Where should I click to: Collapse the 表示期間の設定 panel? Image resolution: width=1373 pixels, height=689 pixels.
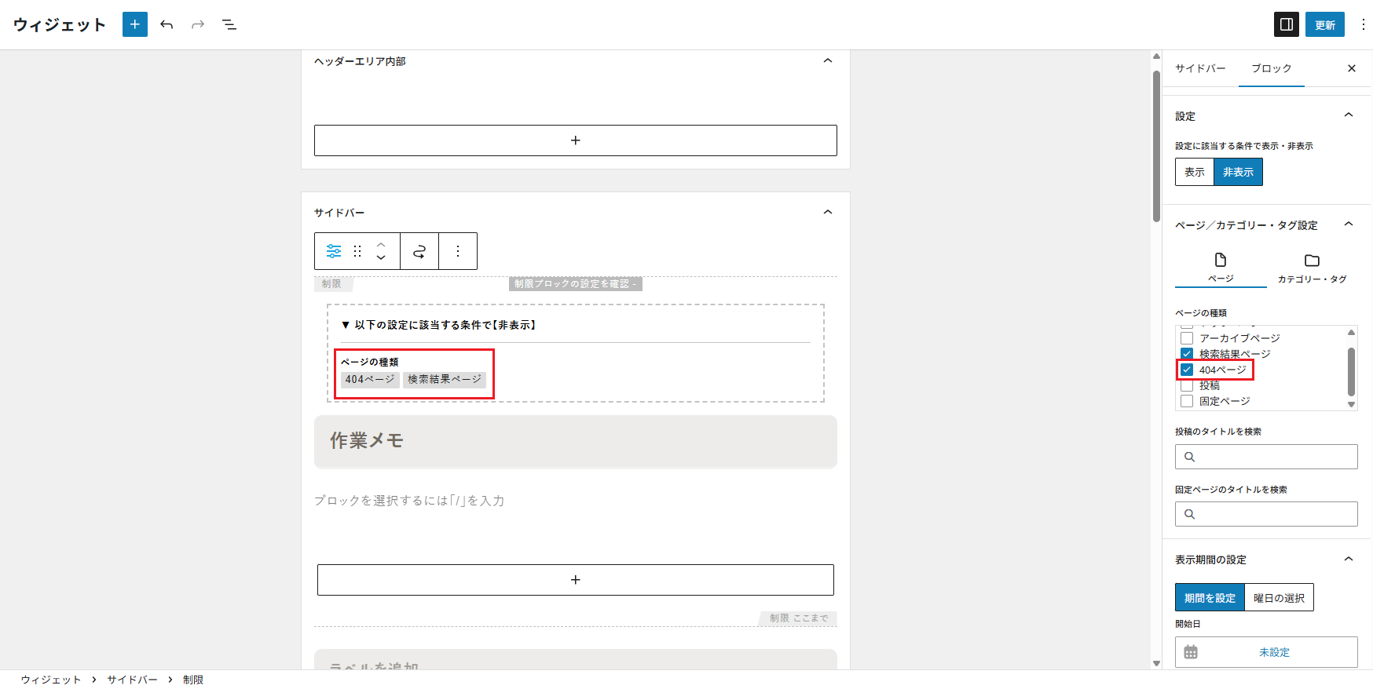pos(1348,559)
